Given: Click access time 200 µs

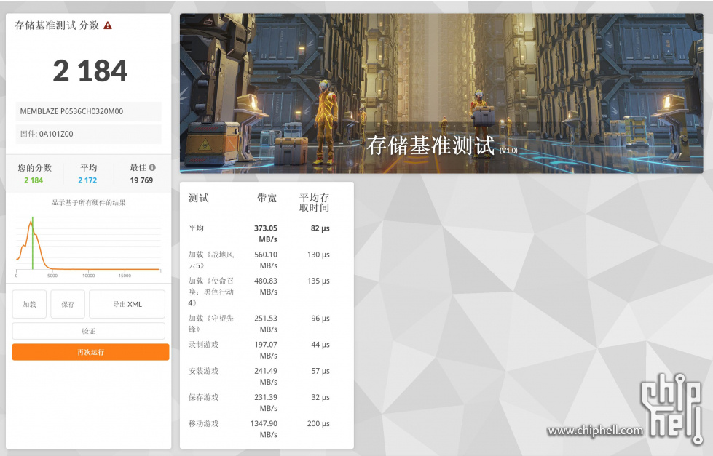Looking at the screenshot, I should (318, 423).
